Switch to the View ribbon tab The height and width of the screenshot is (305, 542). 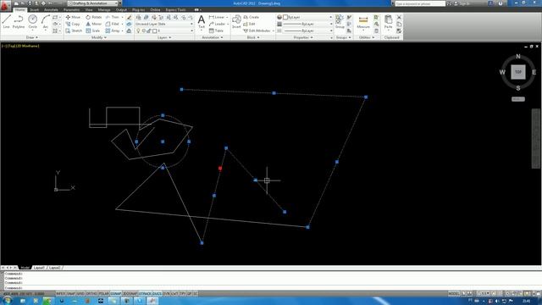coord(89,9)
